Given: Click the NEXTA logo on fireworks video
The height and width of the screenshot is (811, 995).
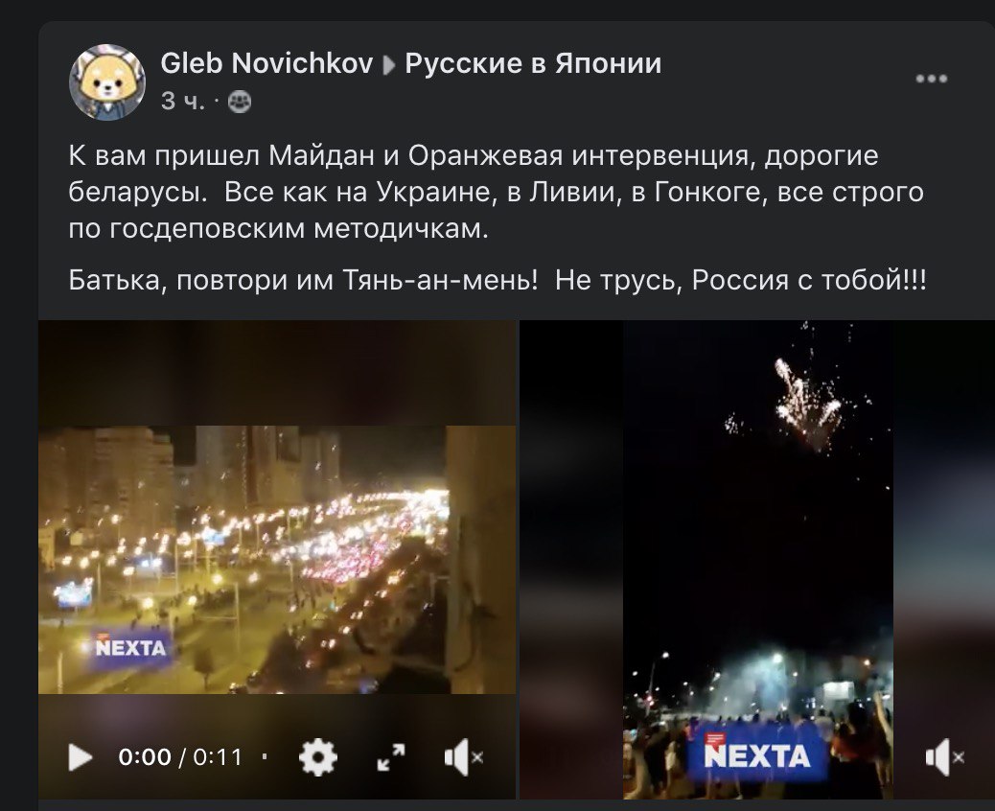Looking at the screenshot, I should (x=756, y=755).
